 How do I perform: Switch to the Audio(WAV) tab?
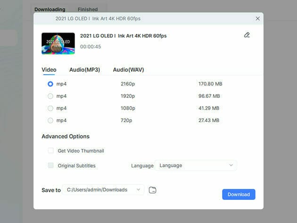pos(128,70)
